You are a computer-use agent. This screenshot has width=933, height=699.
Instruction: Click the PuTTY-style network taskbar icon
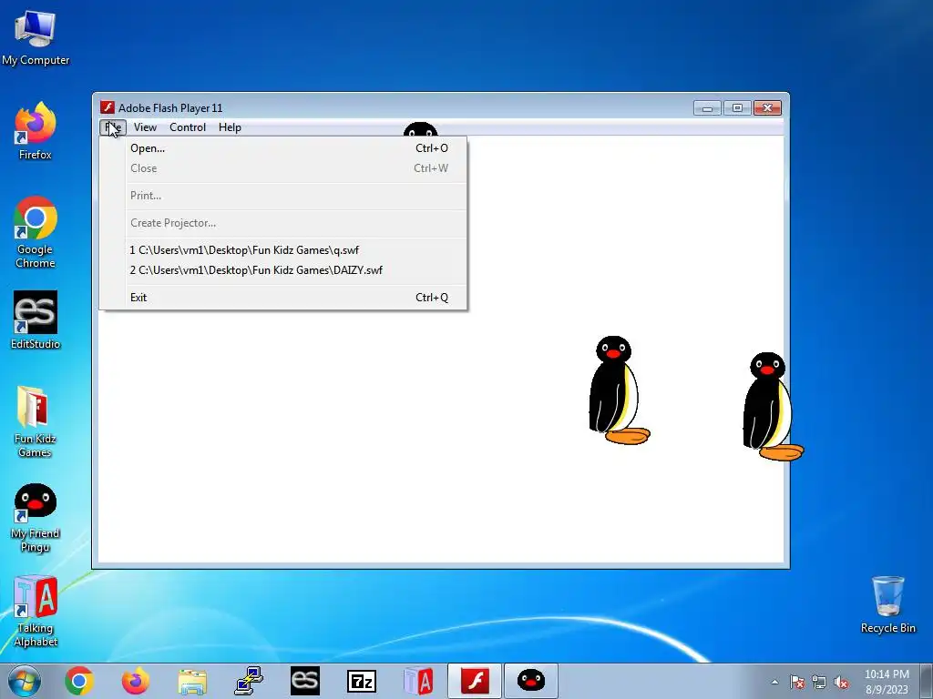[249, 681]
